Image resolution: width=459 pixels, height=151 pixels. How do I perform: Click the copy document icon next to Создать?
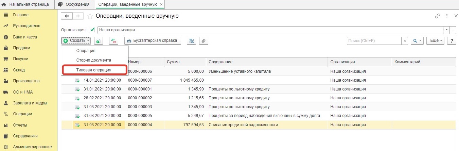pos(98,41)
